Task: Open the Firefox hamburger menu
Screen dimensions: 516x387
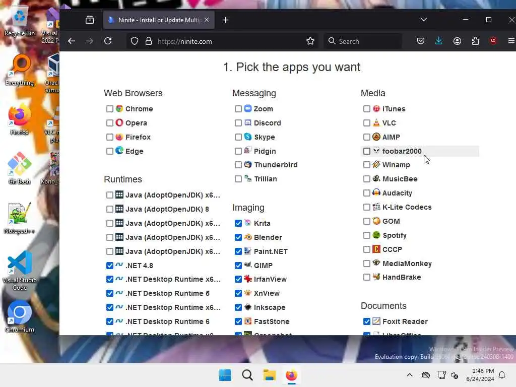Action: (x=511, y=41)
